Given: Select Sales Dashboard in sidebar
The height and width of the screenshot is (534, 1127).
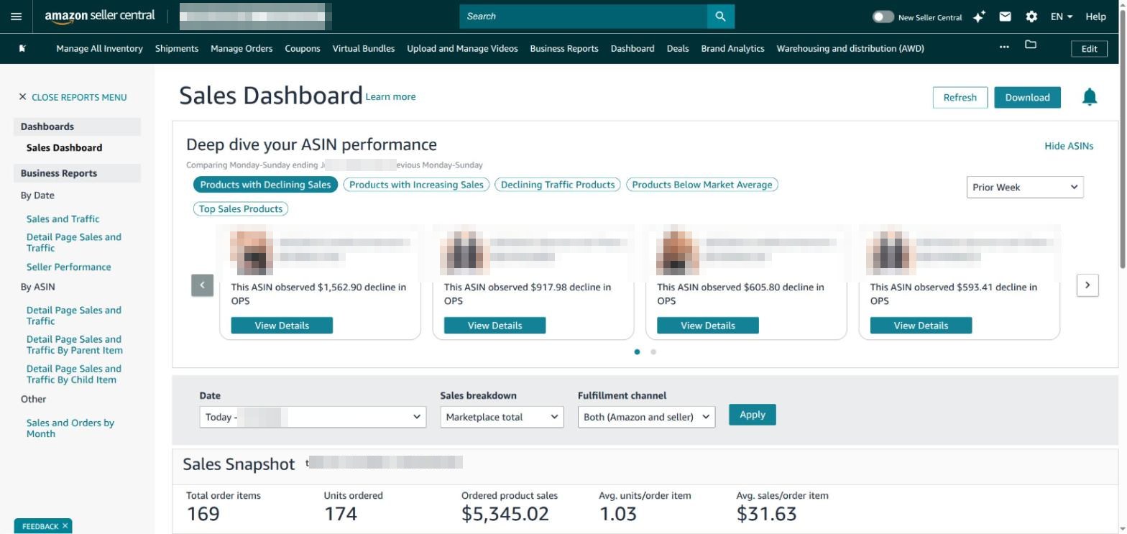Looking at the screenshot, I should tap(64, 147).
